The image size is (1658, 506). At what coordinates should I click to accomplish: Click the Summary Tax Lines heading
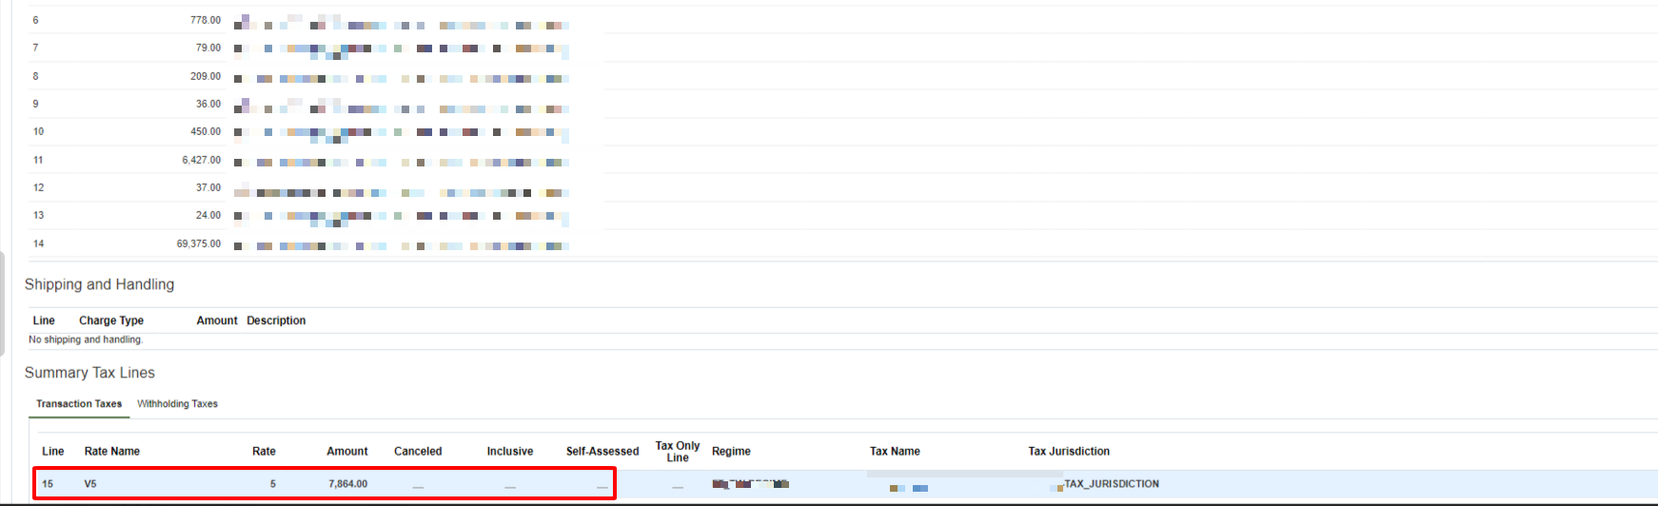click(89, 373)
